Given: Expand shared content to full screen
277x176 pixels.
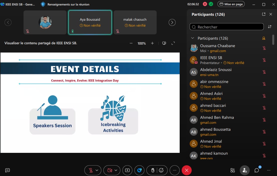Looking at the screenshot, I should [173, 43].
